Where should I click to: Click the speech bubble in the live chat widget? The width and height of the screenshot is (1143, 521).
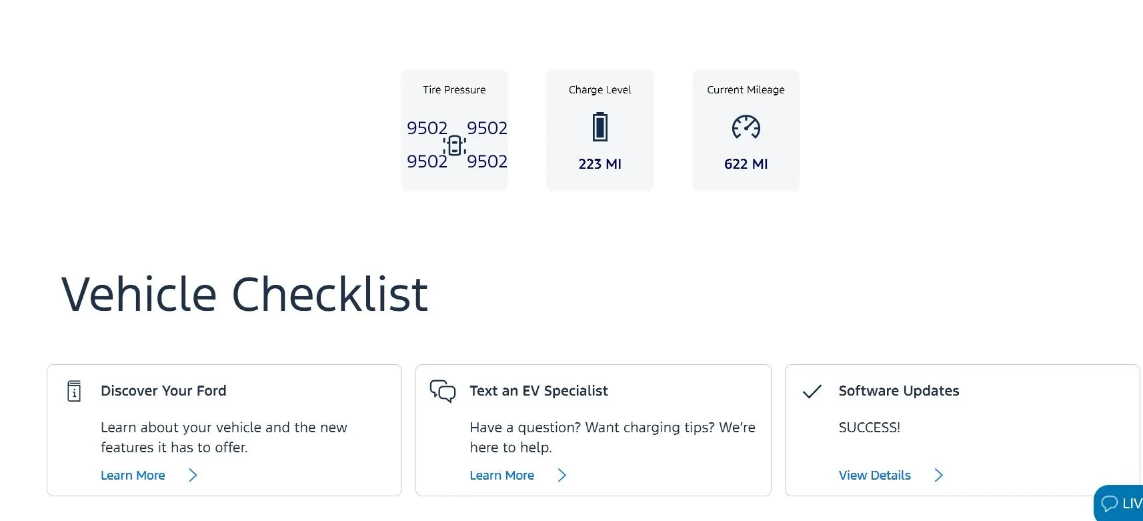[x=1109, y=504]
